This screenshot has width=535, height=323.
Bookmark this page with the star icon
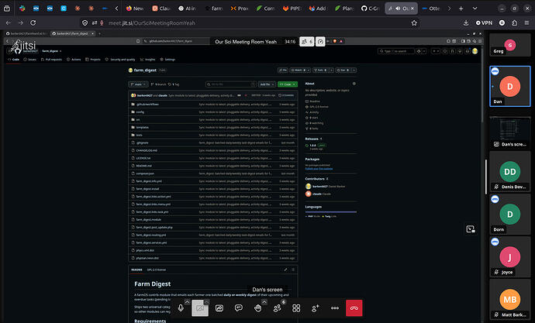coord(414,22)
